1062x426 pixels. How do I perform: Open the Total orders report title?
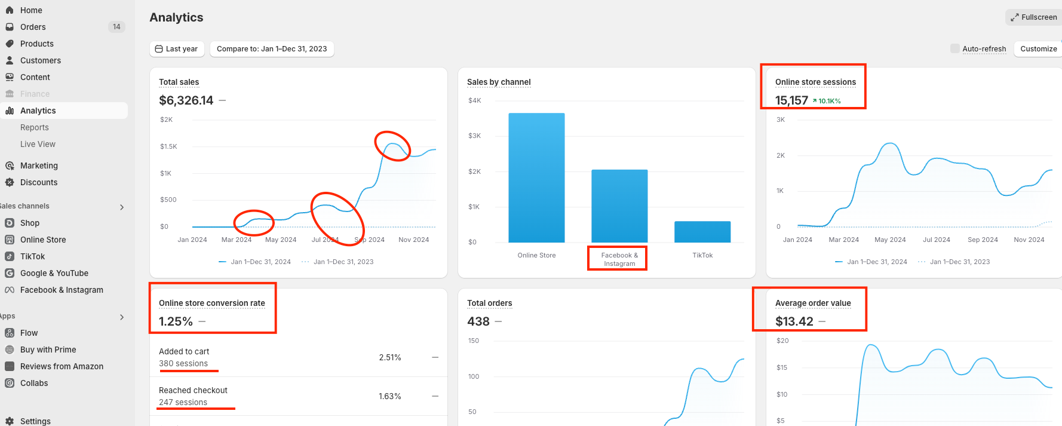490,303
